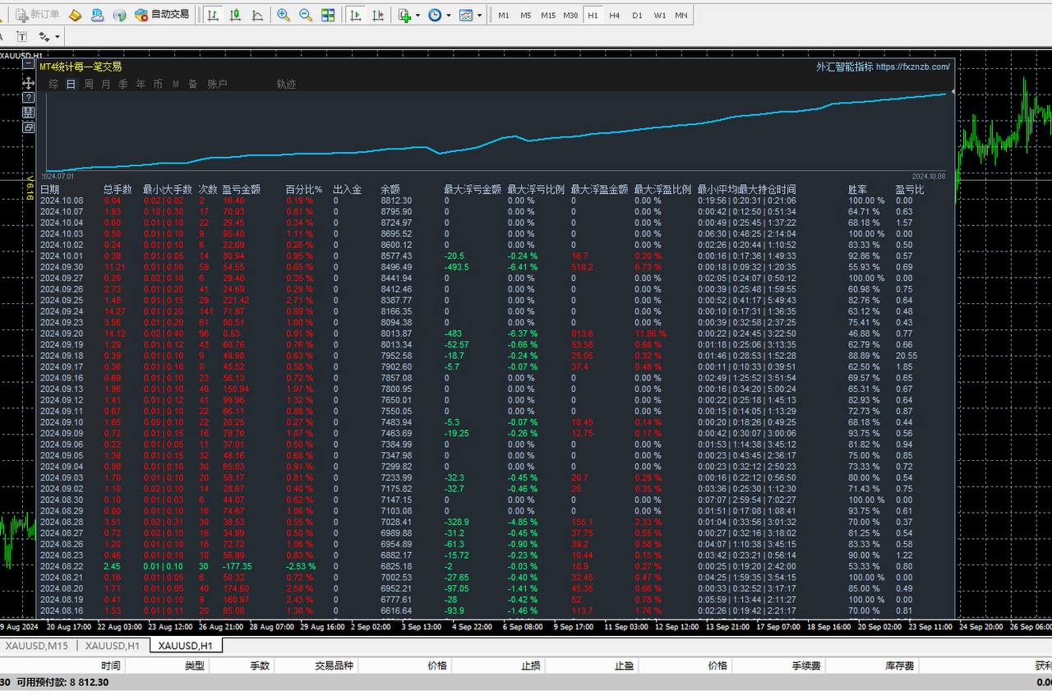
Task: Toggle the chart auto scroll button
Action: [356, 15]
